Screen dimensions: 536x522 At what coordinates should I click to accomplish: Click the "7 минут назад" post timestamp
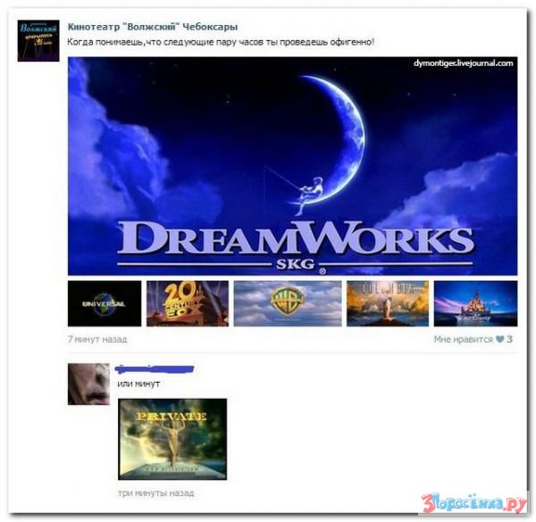(x=97, y=340)
